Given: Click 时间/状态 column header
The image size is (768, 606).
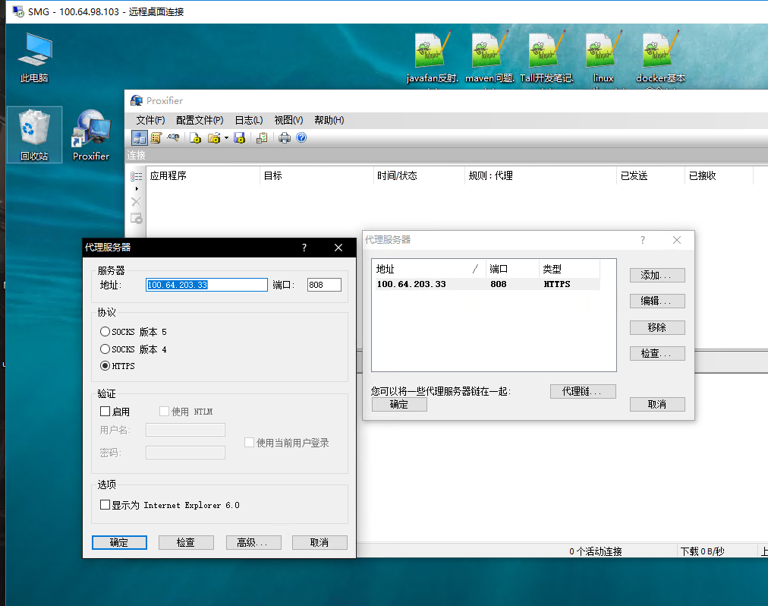Looking at the screenshot, I should (419, 175).
